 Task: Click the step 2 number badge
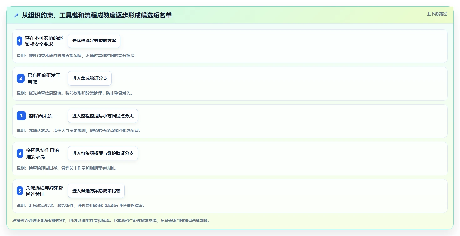[21, 78]
